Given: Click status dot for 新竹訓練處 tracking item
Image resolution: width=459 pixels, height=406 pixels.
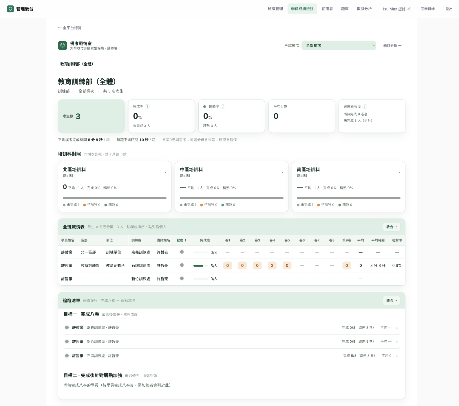Looking at the screenshot, I should click(67, 342).
